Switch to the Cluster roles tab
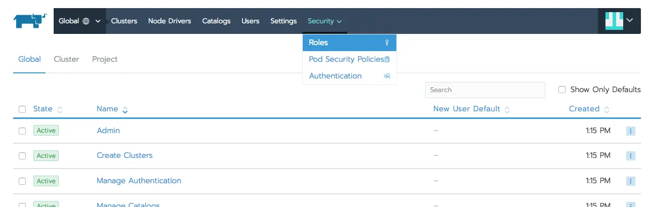Screen dimensions: 647x207 tap(66, 59)
